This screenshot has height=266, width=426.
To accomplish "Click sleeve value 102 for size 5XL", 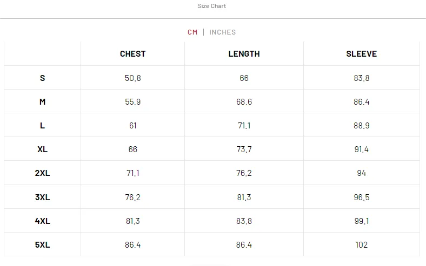I will coord(362,244).
